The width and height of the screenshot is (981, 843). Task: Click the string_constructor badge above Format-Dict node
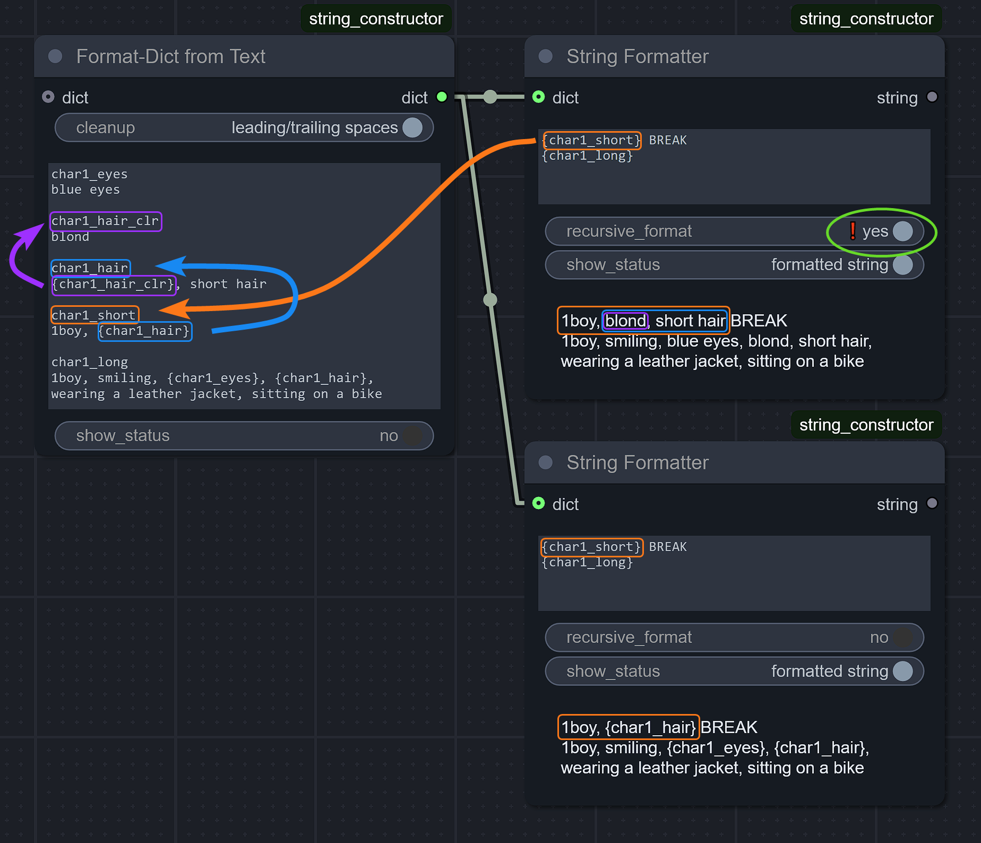click(376, 19)
